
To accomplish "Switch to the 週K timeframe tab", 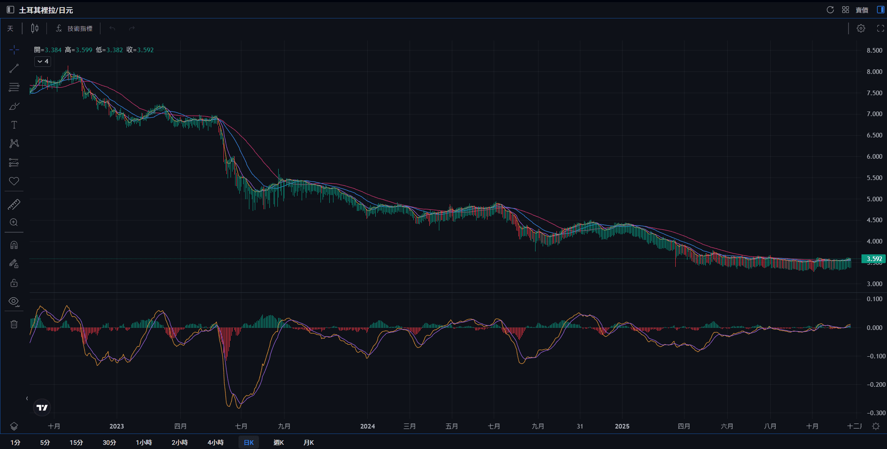I will pyautogui.click(x=278, y=442).
